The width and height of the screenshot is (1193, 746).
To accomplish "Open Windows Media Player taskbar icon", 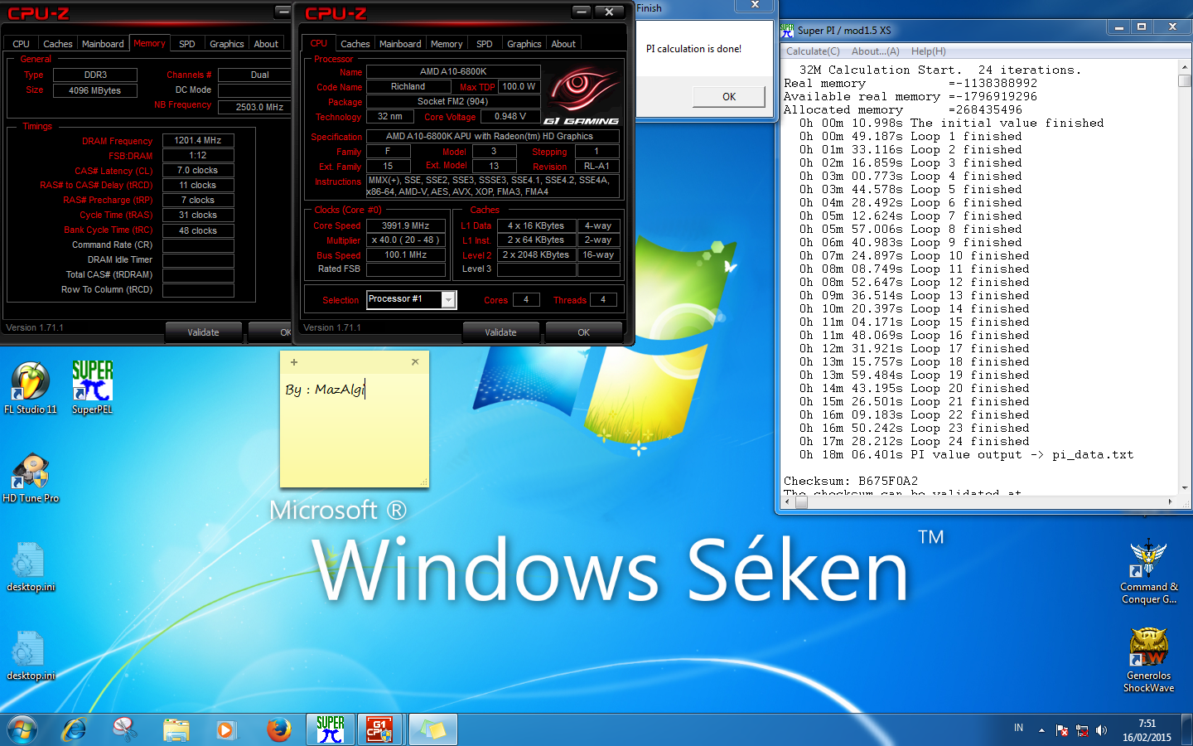I will 225,729.
